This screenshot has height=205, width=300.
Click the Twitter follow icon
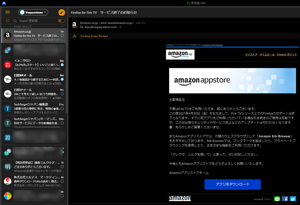click(293, 199)
